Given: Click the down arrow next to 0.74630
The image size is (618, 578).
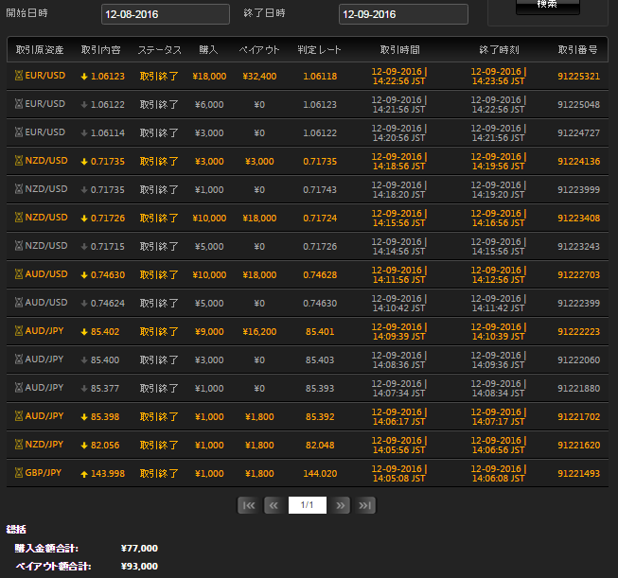Looking at the screenshot, I should [x=84, y=274].
